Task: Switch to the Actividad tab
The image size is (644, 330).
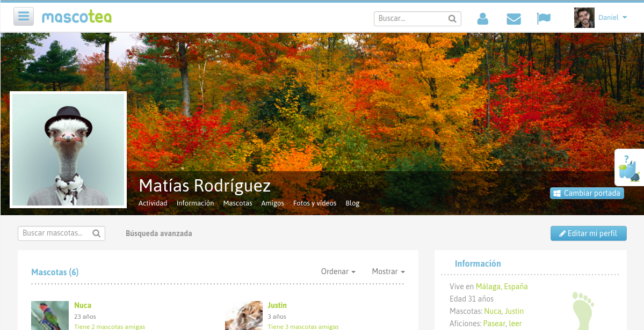Action: tap(153, 203)
